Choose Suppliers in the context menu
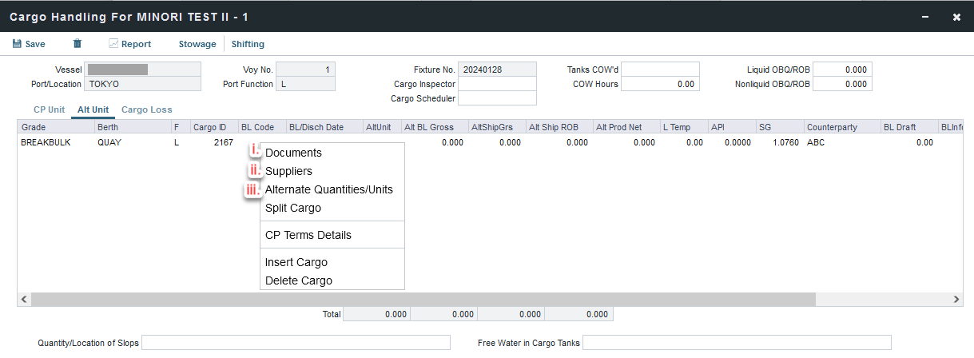 (x=288, y=171)
